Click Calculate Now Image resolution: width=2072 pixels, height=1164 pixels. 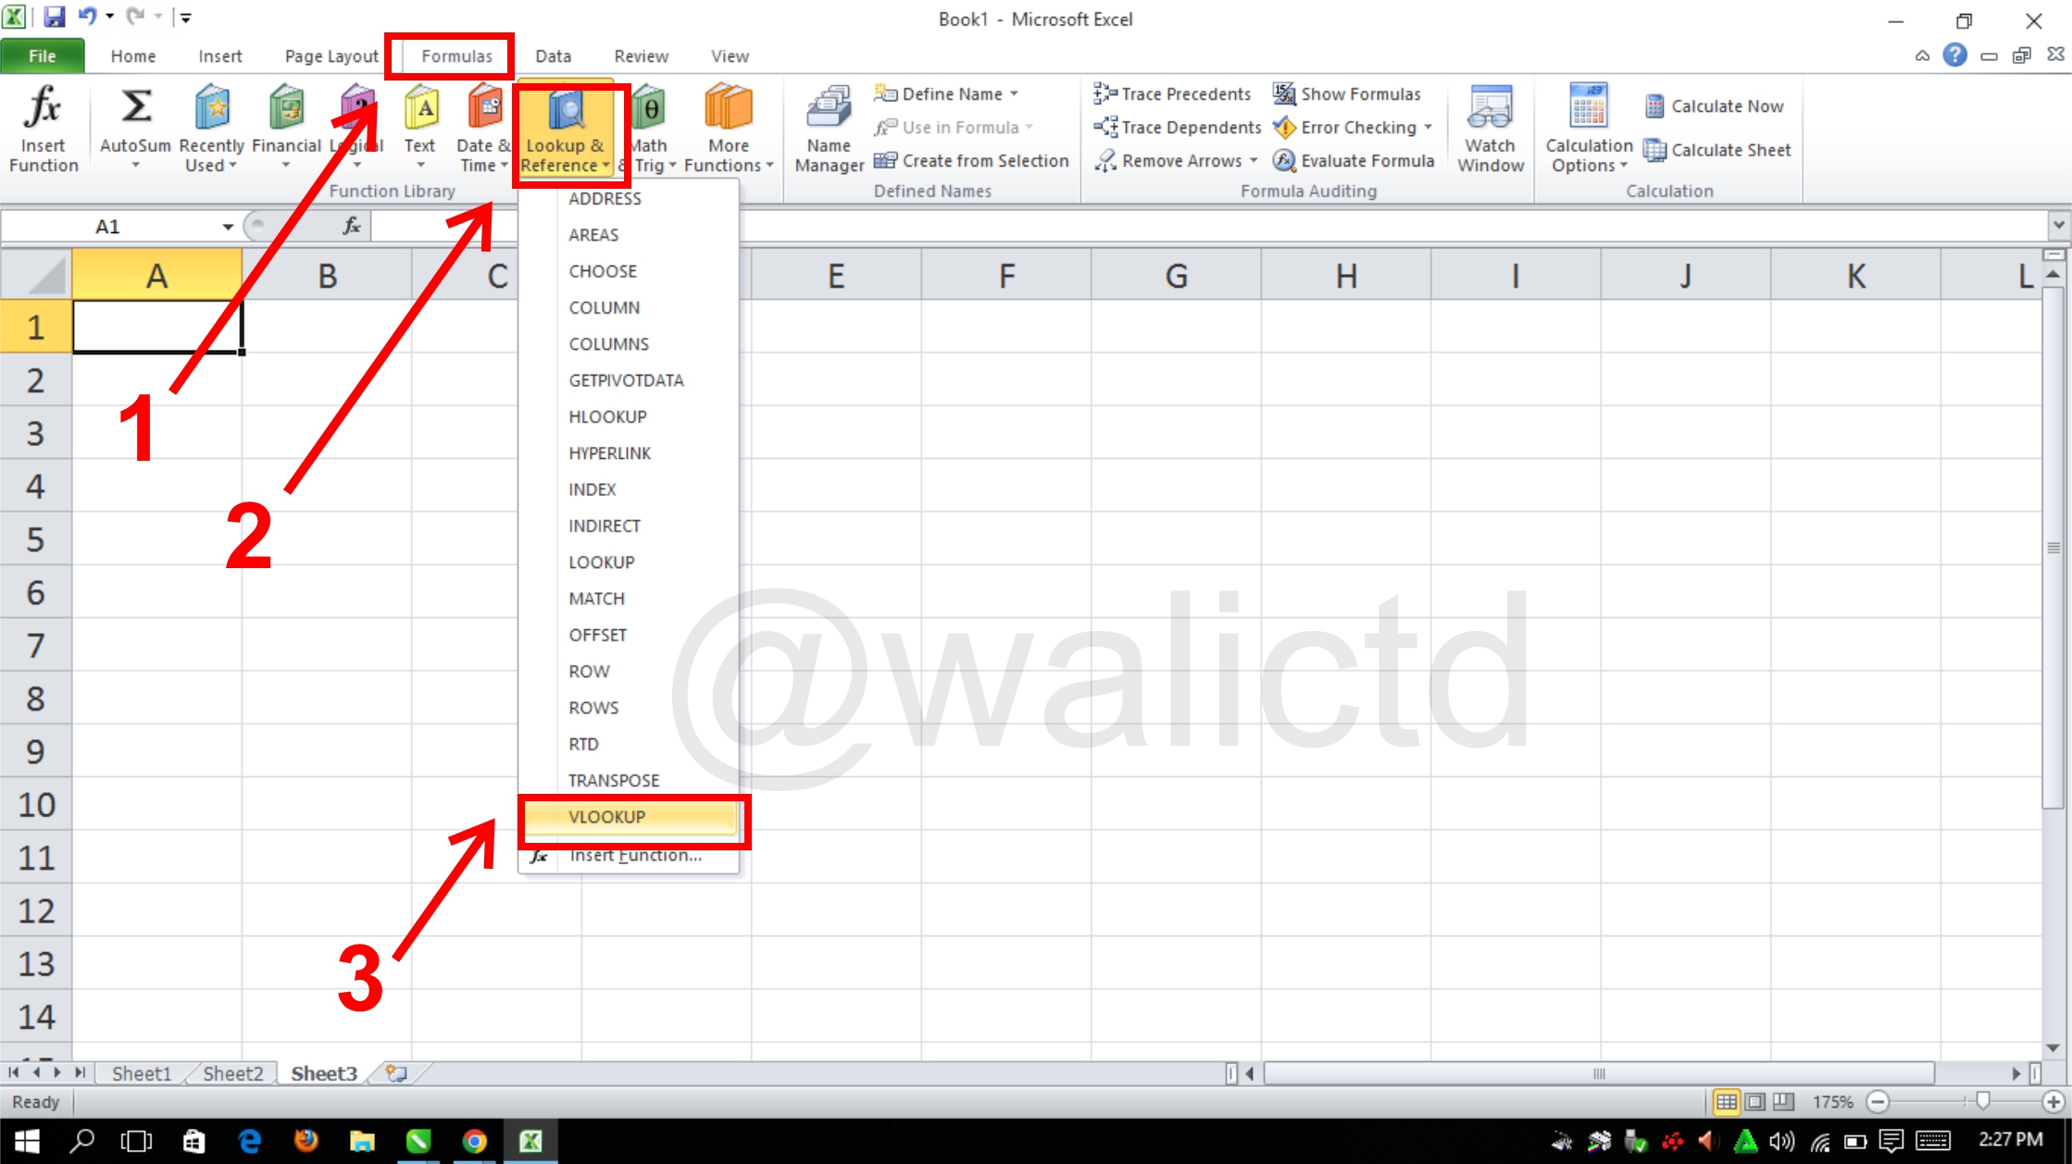click(x=1715, y=106)
